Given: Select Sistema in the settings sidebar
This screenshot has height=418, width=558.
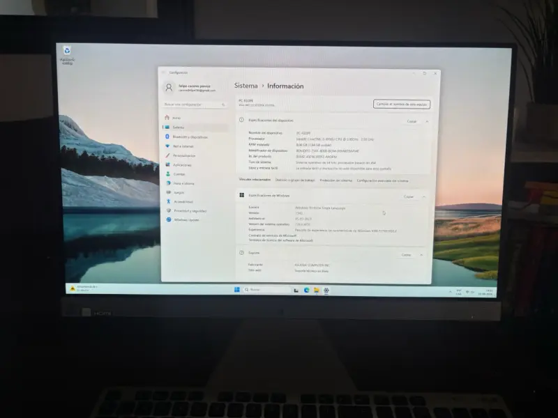Looking at the screenshot, I should (195, 127).
